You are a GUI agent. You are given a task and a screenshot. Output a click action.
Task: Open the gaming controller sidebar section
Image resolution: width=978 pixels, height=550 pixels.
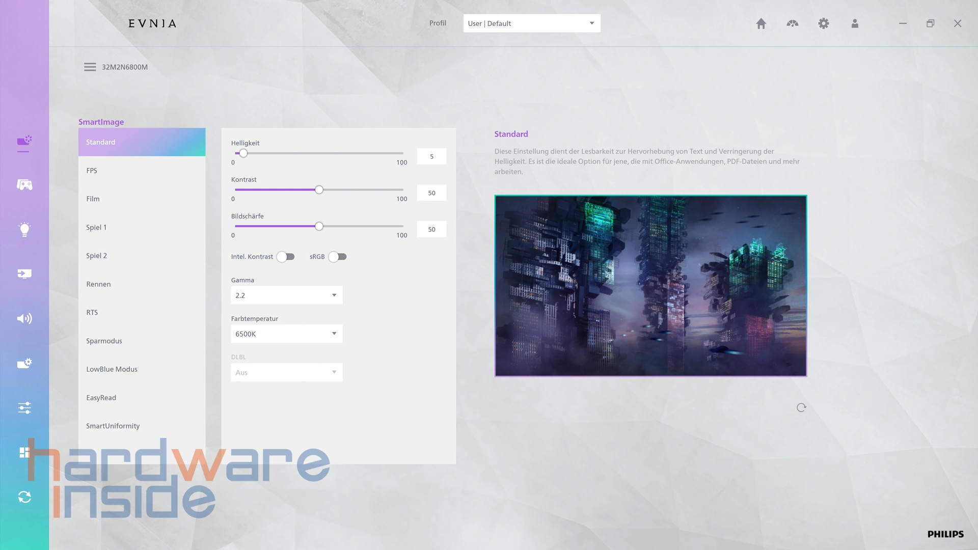coord(24,185)
